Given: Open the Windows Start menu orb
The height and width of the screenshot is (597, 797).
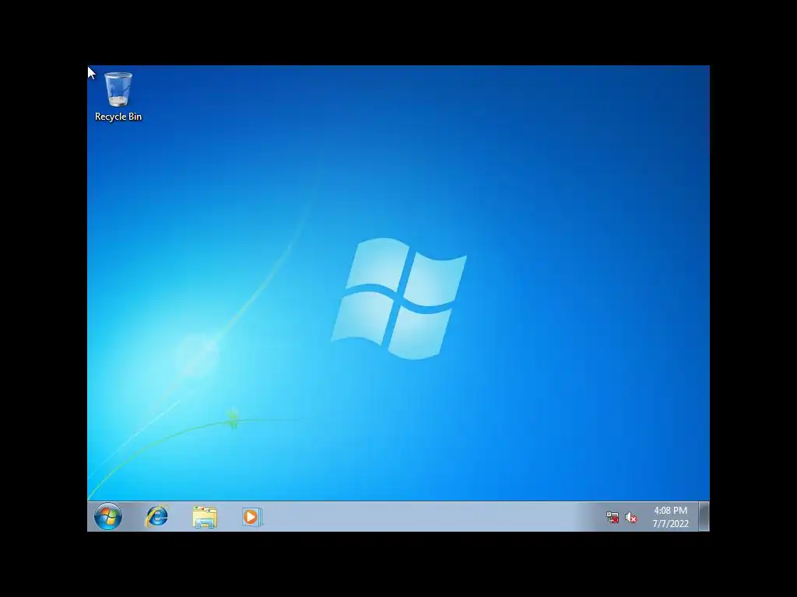Looking at the screenshot, I should pyautogui.click(x=107, y=517).
